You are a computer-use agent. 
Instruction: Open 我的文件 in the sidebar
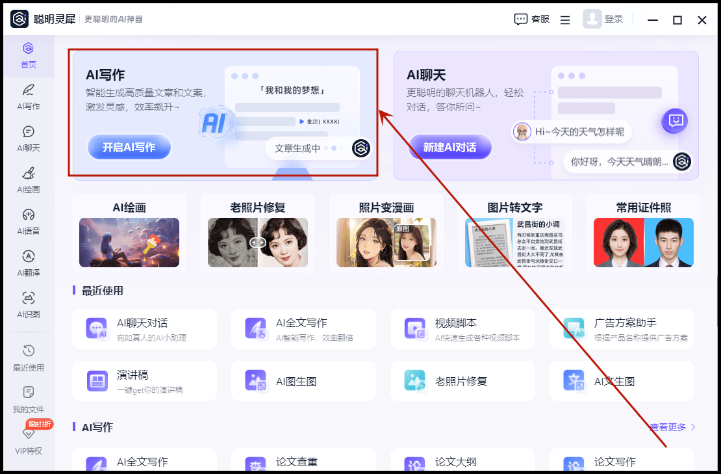(x=28, y=399)
